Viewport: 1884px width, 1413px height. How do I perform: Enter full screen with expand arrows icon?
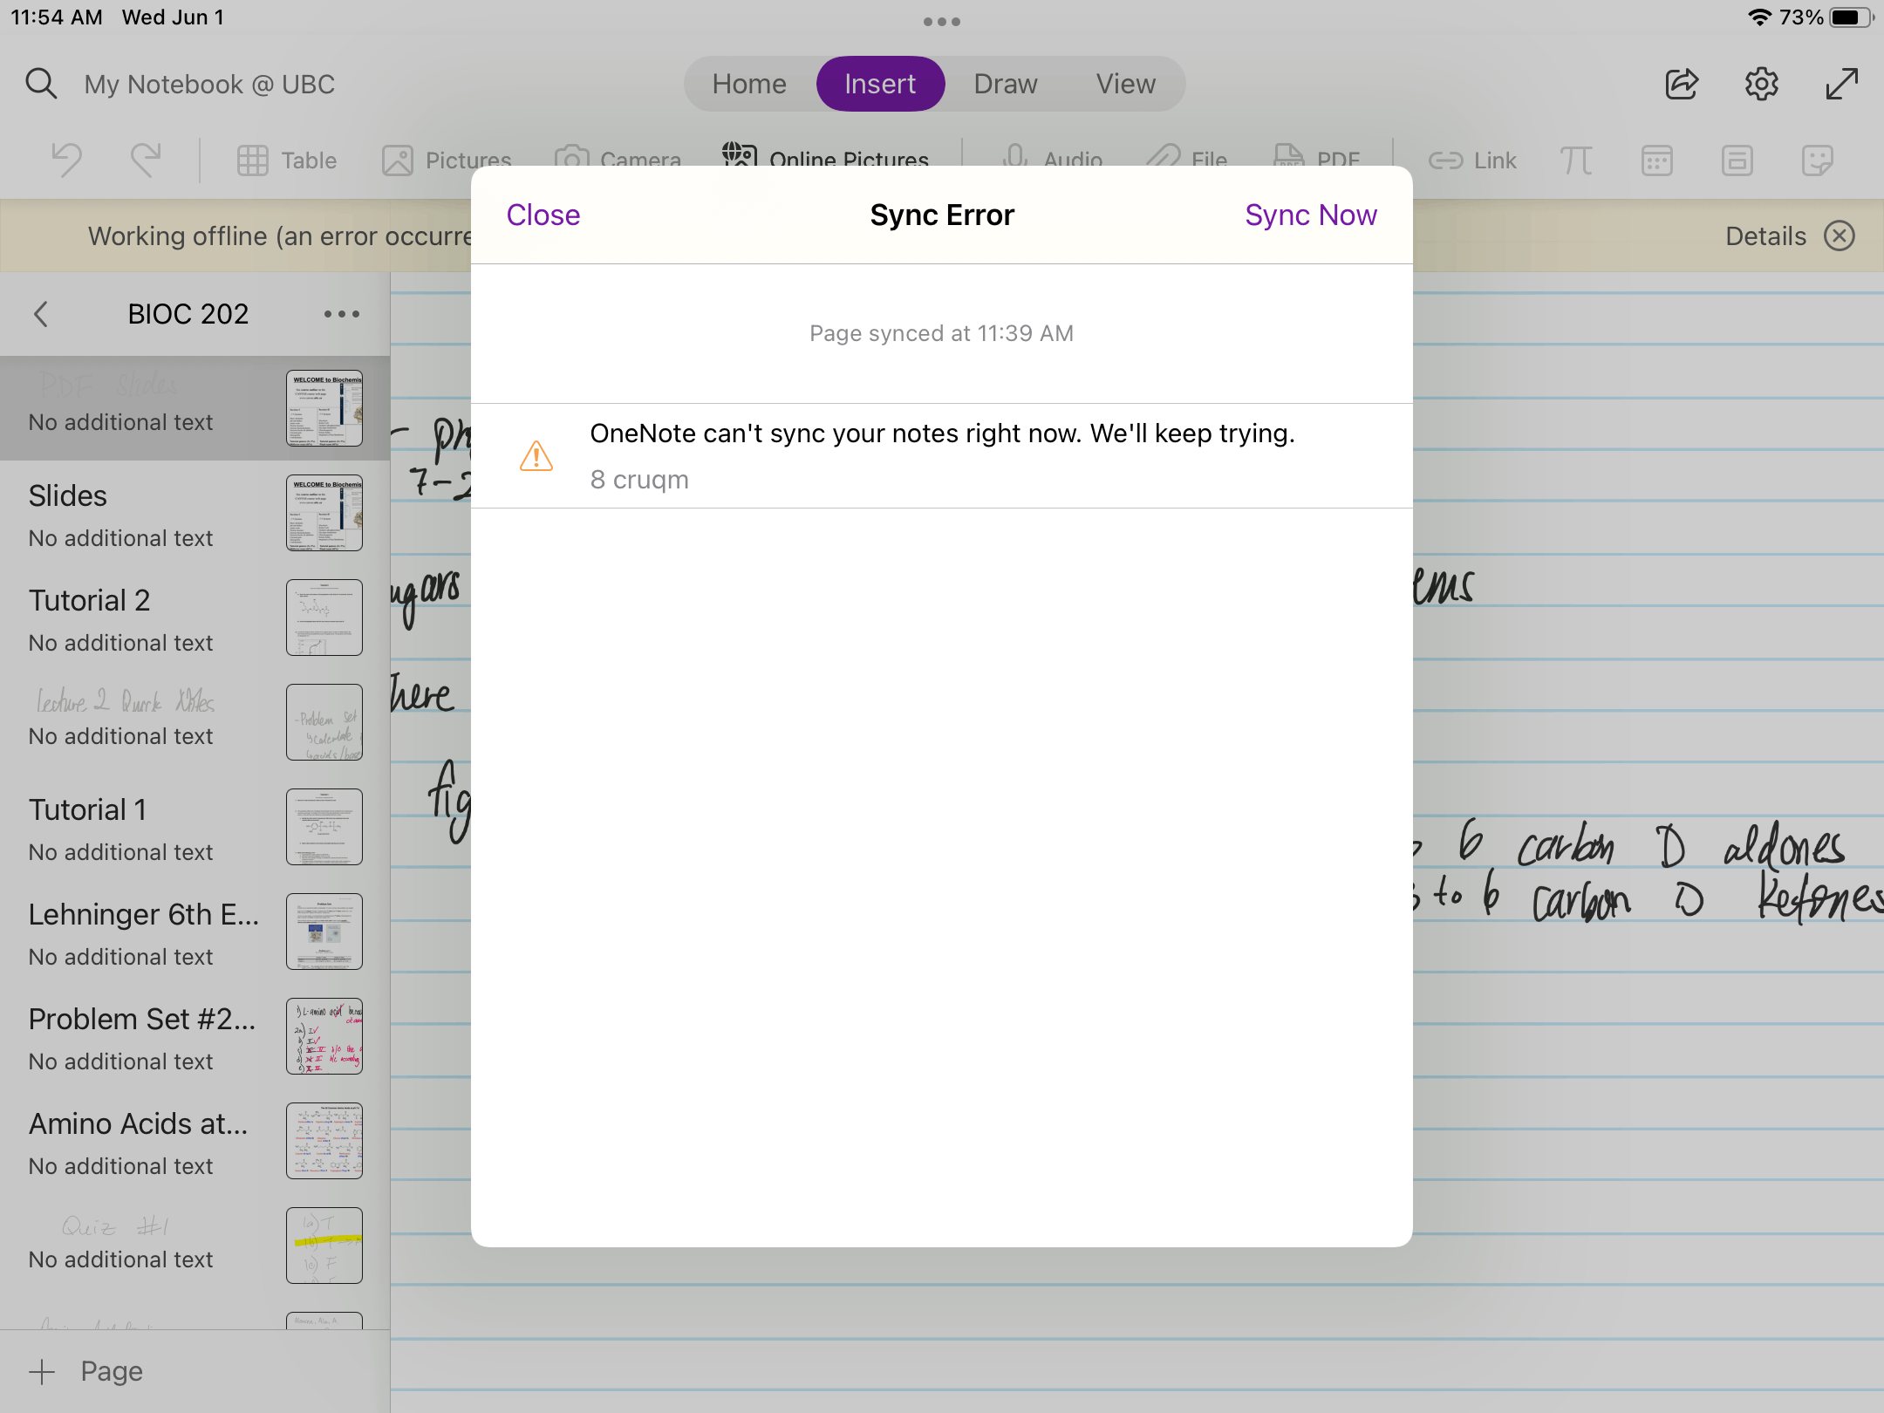pyautogui.click(x=1841, y=85)
